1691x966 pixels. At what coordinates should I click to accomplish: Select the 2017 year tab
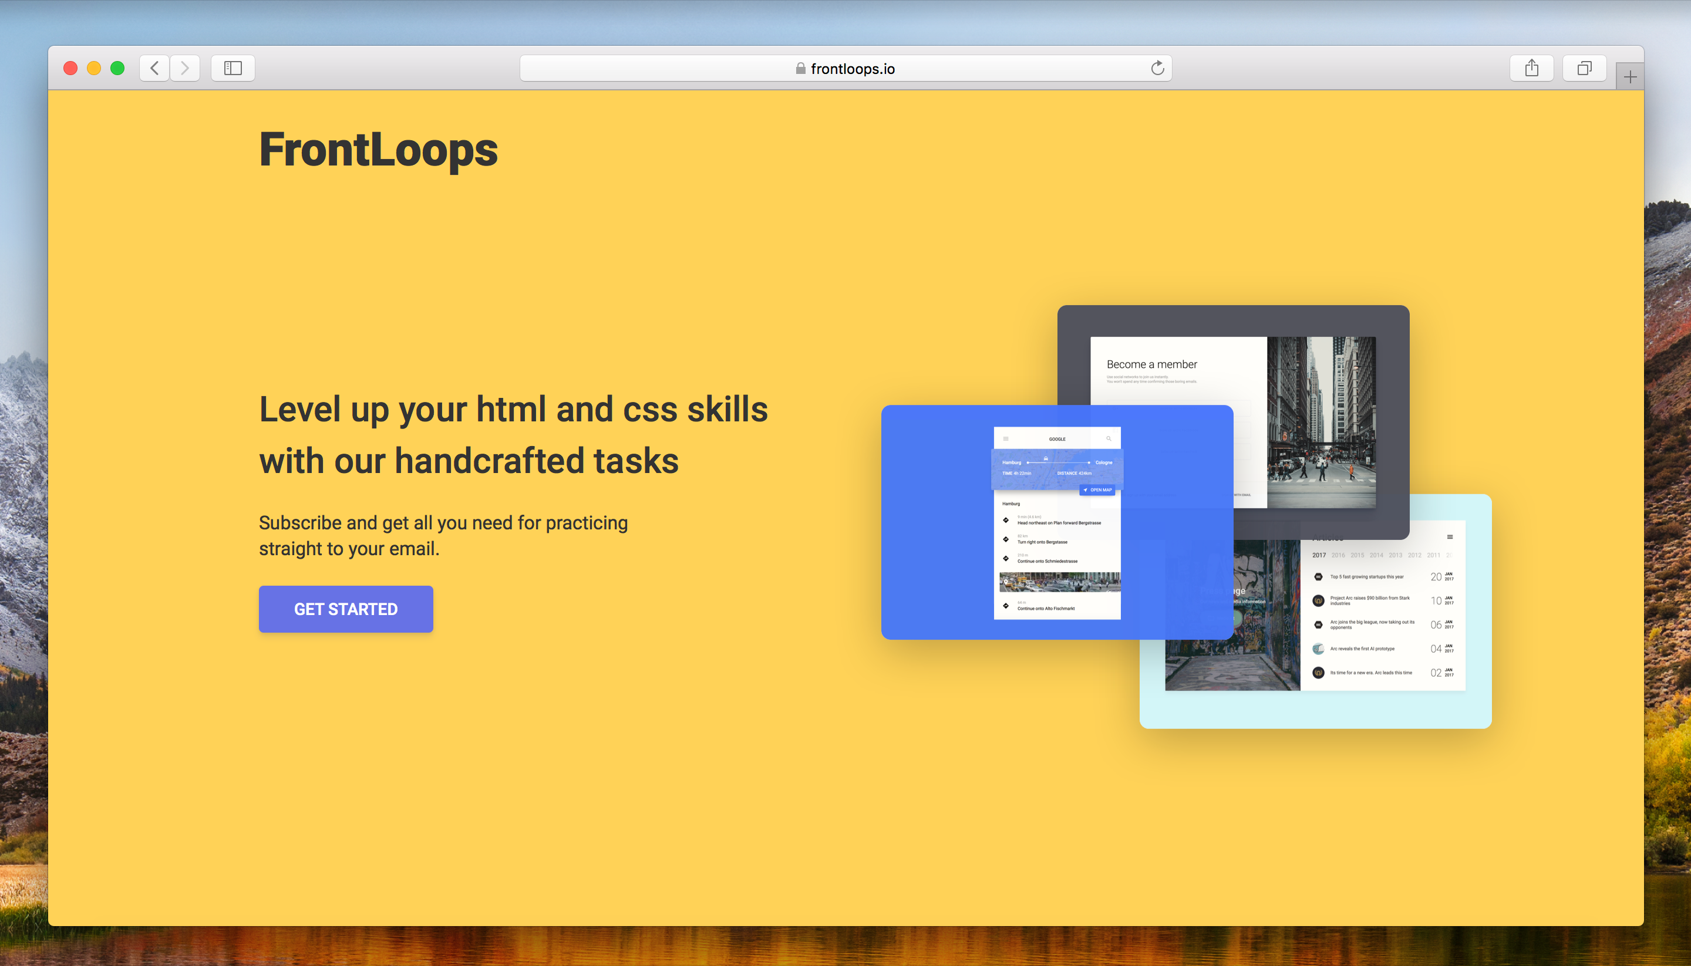(1319, 555)
